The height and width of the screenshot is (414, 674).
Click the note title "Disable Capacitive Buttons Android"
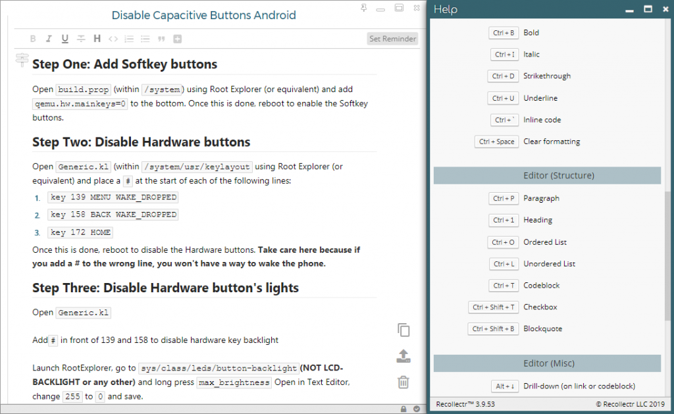click(x=204, y=15)
